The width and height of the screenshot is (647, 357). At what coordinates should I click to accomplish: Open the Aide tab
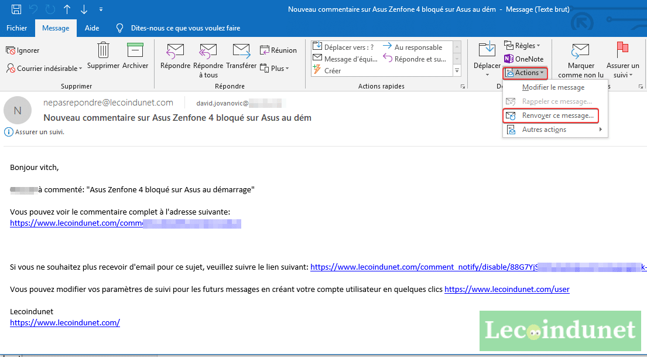(x=91, y=28)
